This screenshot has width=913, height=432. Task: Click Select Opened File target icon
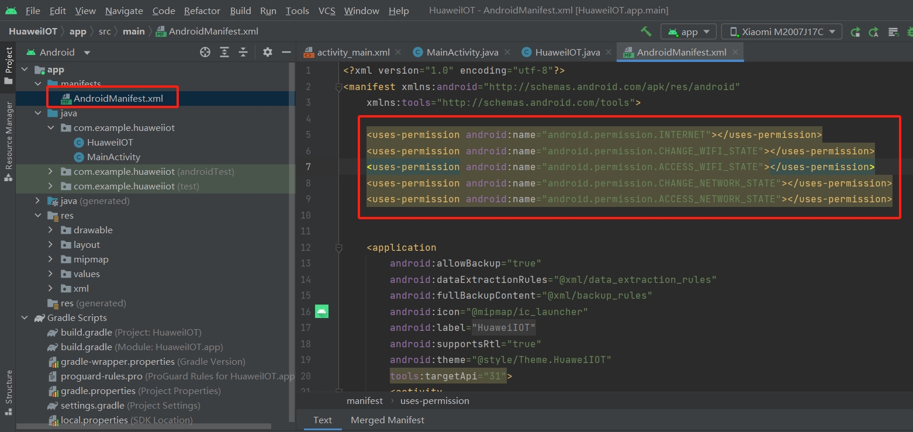pos(205,52)
